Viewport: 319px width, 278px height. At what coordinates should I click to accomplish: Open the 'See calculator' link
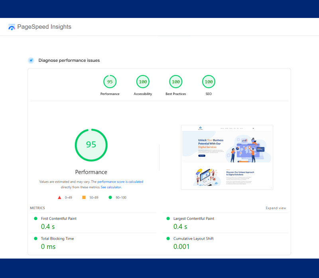pos(111,187)
